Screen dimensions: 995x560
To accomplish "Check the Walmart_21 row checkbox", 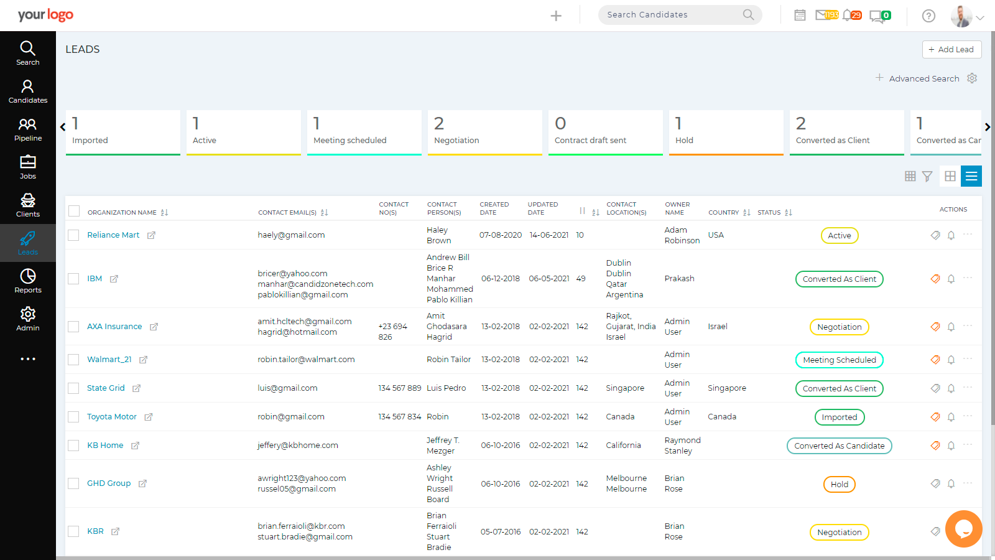I will (x=73, y=360).
